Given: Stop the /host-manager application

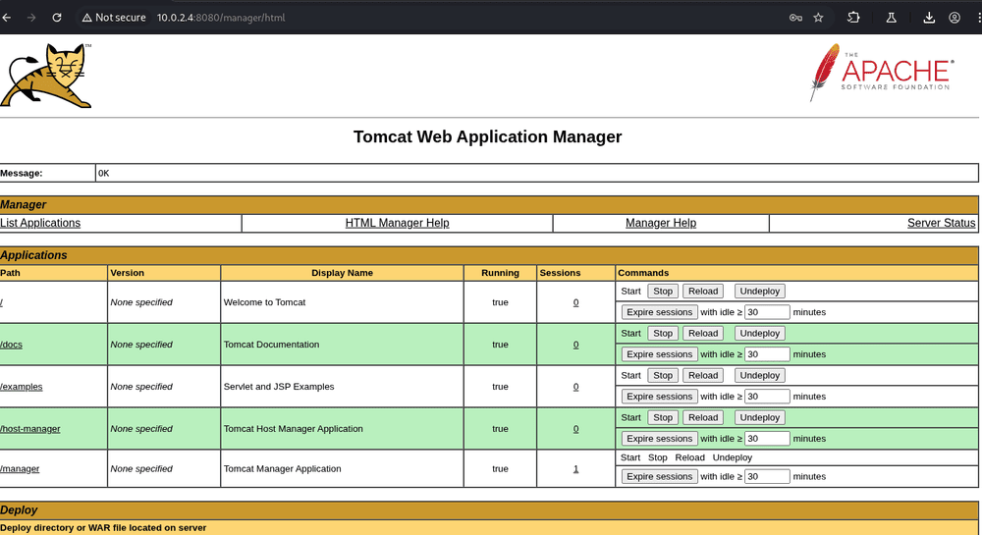Looking at the screenshot, I should [x=663, y=417].
